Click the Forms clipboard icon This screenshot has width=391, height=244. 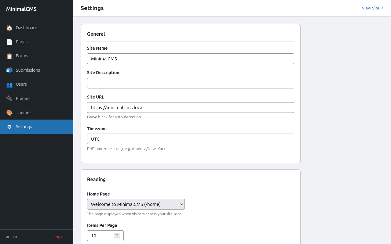pyautogui.click(x=9, y=56)
